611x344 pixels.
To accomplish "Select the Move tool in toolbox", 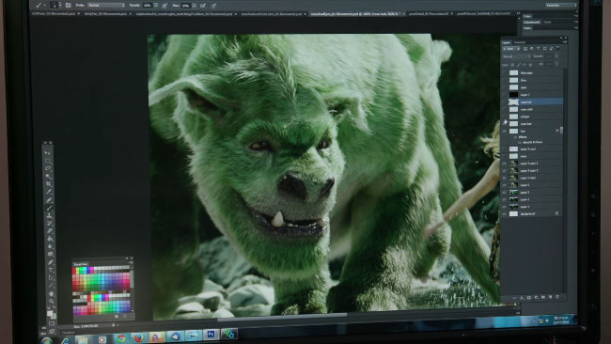I will pyautogui.click(x=48, y=153).
